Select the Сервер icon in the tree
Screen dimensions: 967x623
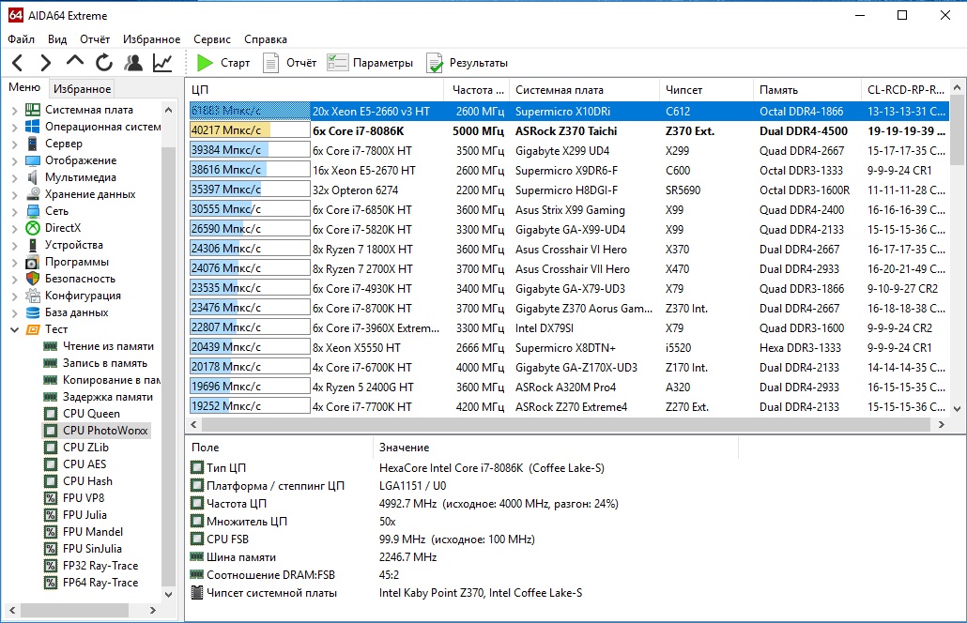coord(33,144)
